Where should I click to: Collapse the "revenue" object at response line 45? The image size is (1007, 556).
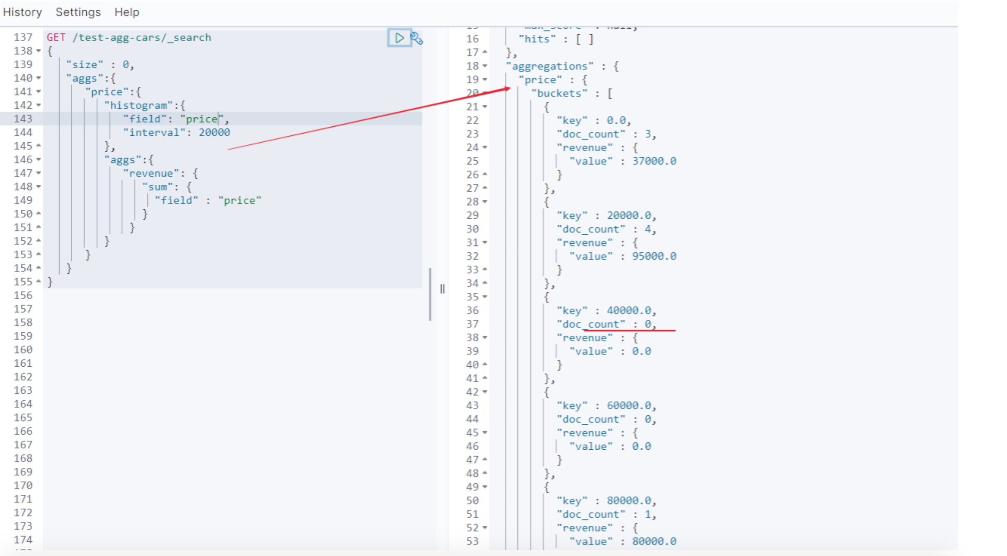pyautogui.click(x=485, y=433)
